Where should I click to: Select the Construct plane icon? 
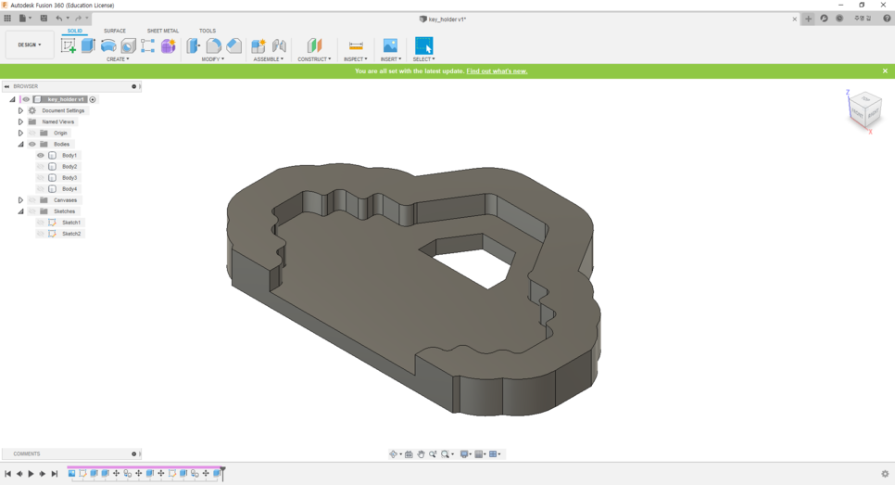[314, 45]
